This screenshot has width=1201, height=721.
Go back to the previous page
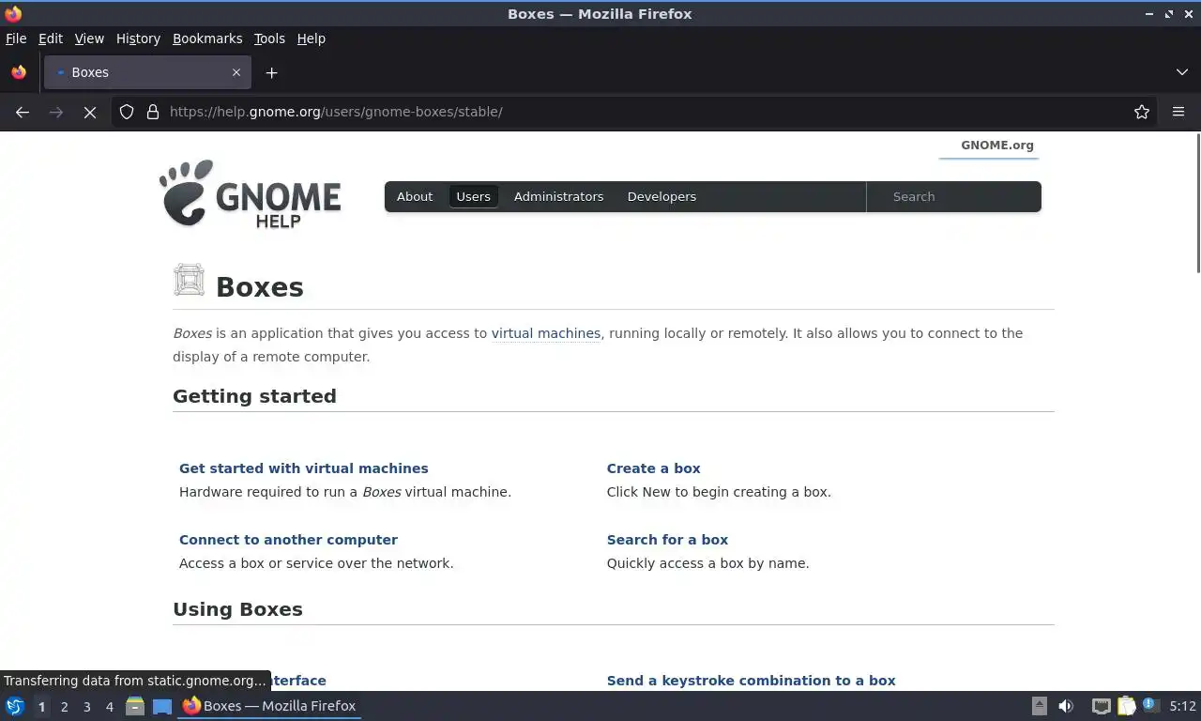coord(23,112)
